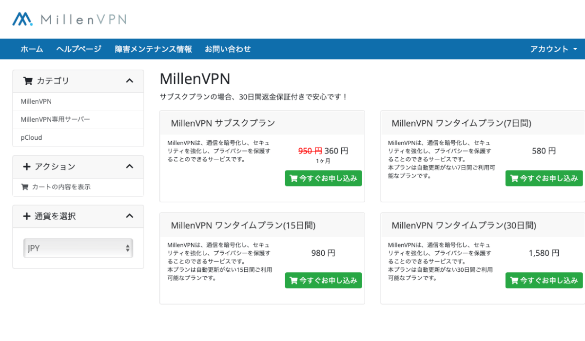
Task: Click cart icon next to カートの内容を表示
Action: pos(25,187)
